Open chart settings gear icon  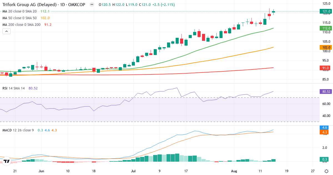point(326,171)
